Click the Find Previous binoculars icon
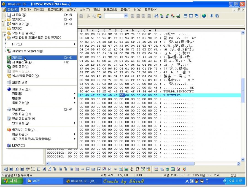 pyautogui.click(x=162, y=16)
